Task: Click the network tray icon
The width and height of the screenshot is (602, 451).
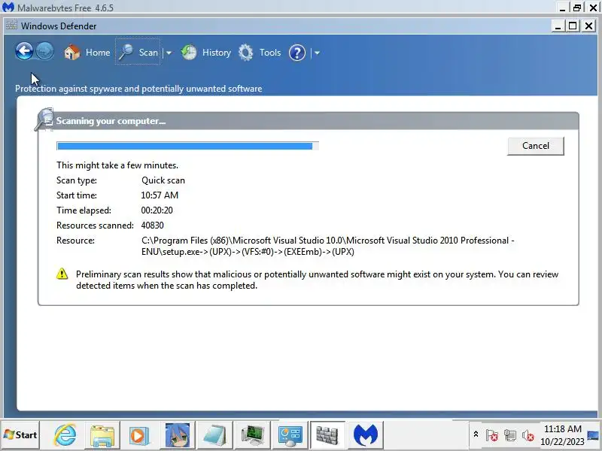Action: coord(510,435)
